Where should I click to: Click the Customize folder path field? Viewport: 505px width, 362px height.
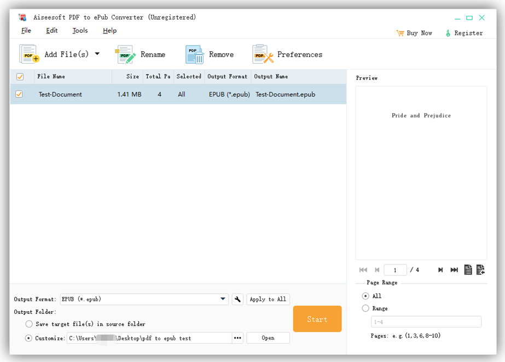pos(149,338)
